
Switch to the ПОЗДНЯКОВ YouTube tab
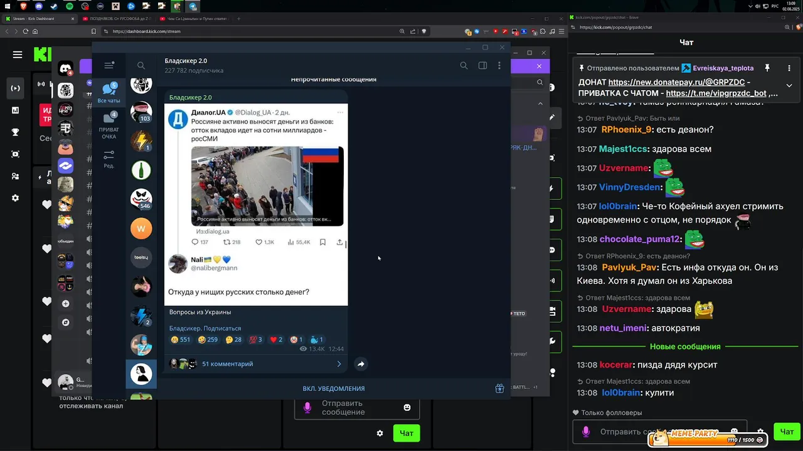[x=116, y=19]
